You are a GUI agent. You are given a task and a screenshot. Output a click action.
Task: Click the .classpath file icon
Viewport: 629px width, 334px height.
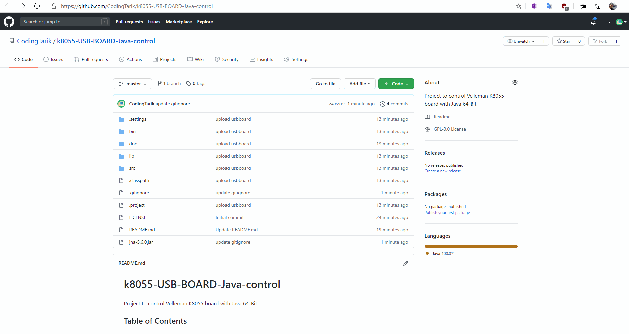click(121, 180)
